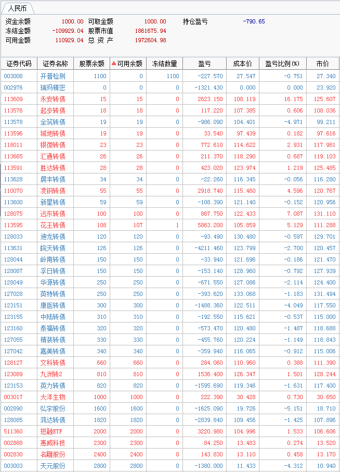Click 持仓盈亏 value -790.65
Image resolution: width=340 pixels, height=472 pixels.
coord(254,21)
